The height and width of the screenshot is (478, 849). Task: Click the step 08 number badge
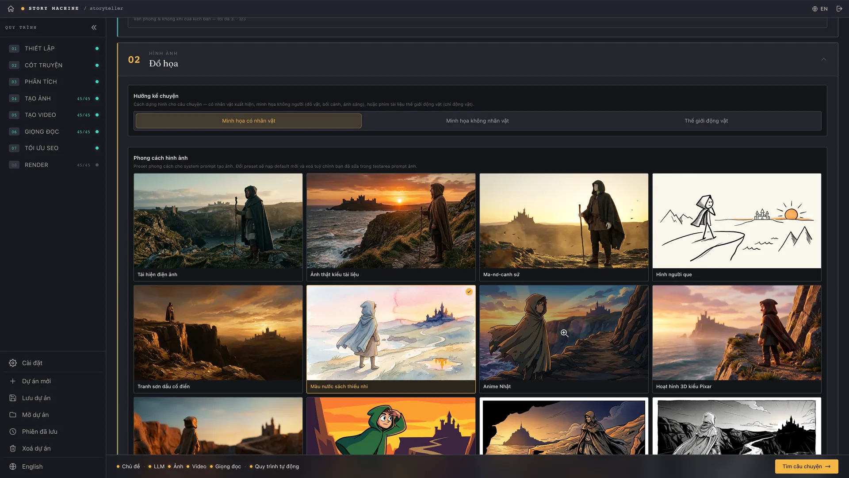coord(14,165)
